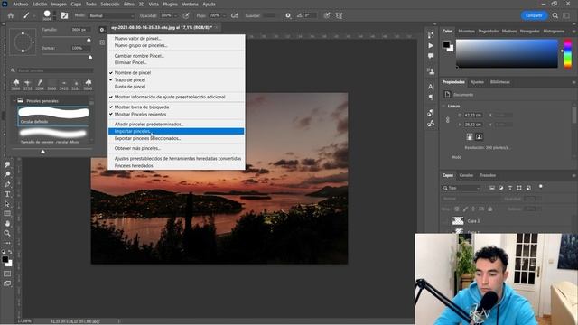Choose 'Importar pinceles...' menu entry
Image resolution: width=578 pixels, height=325 pixels.
(176, 131)
